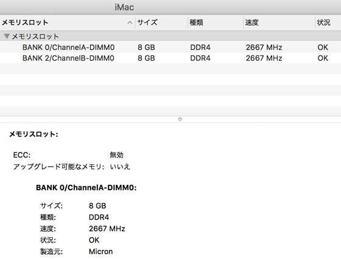Click BANK 0/ChannelA-DIMM0: detail heading
Image resolution: width=341 pixels, height=259 pixels.
(x=86, y=188)
